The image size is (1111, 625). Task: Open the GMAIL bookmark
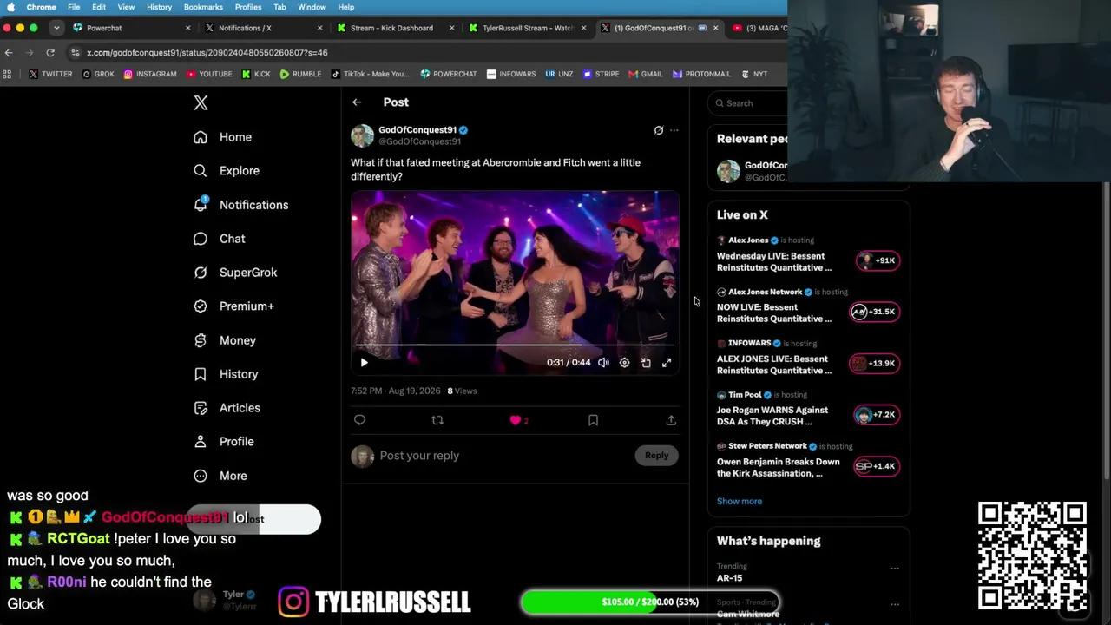click(x=646, y=75)
